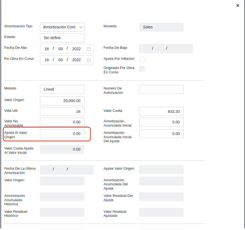The height and width of the screenshot is (230, 245).
Task: Click the day value in Fecha De Alta
Action: tap(47, 49)
